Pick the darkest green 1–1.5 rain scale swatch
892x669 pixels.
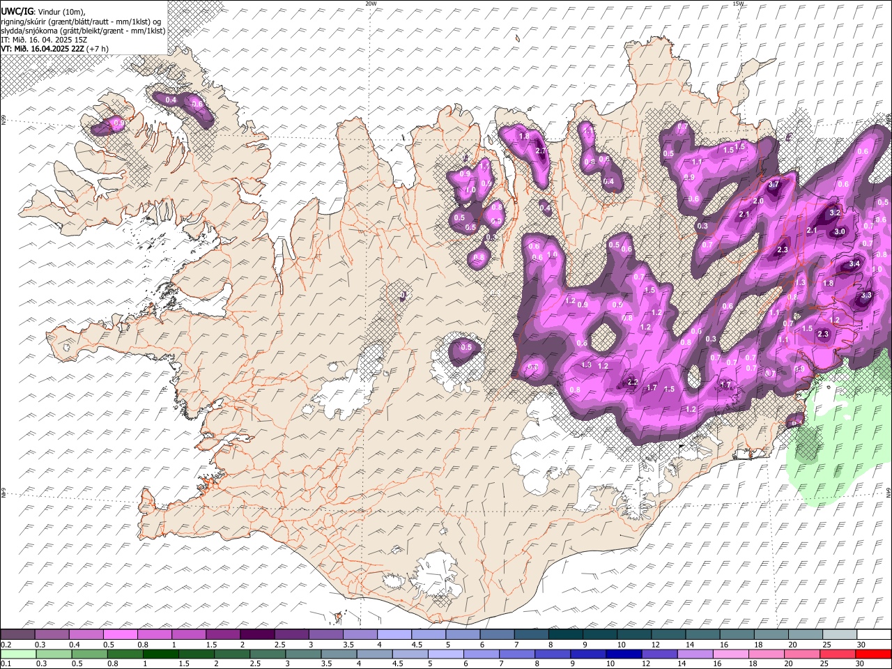(161, 654)
